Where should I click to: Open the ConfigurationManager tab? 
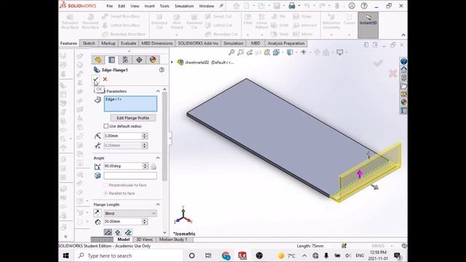coord(125,60)
